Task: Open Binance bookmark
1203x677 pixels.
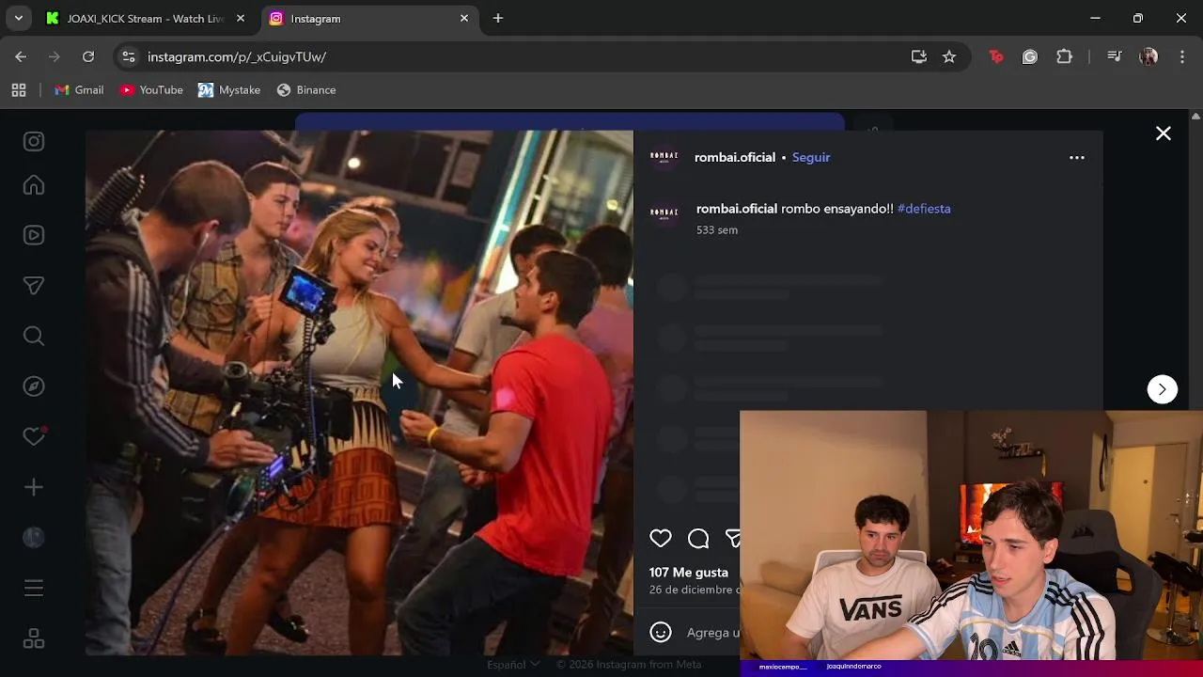Action: point(306,90)
